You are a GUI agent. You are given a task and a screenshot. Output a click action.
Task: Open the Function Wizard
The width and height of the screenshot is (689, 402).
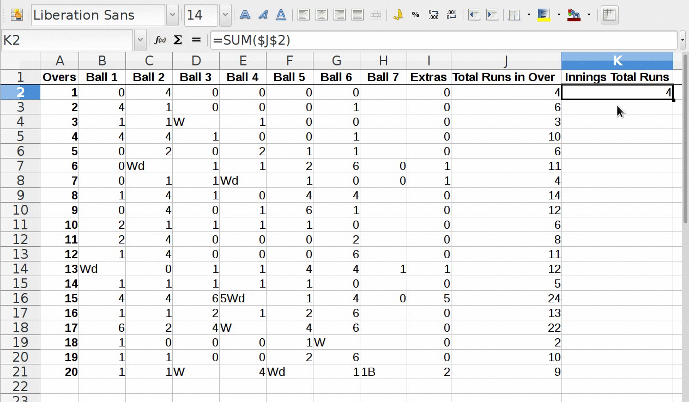[x=160, y=40]
